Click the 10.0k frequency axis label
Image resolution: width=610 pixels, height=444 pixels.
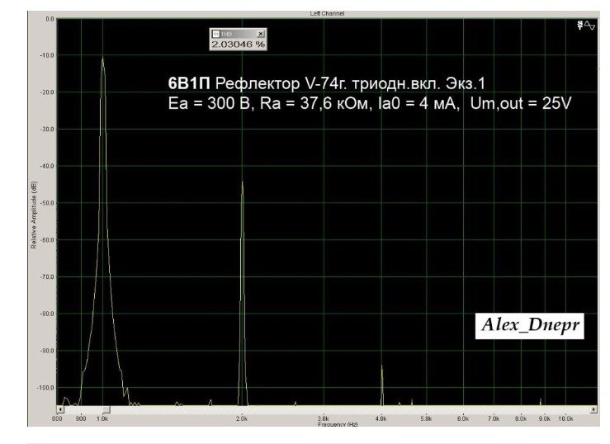[x=565, y=418]
